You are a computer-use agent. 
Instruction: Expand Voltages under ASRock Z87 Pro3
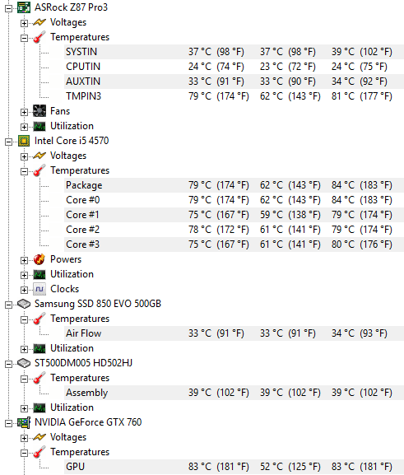pyautogui.click(x=24, y=23)
